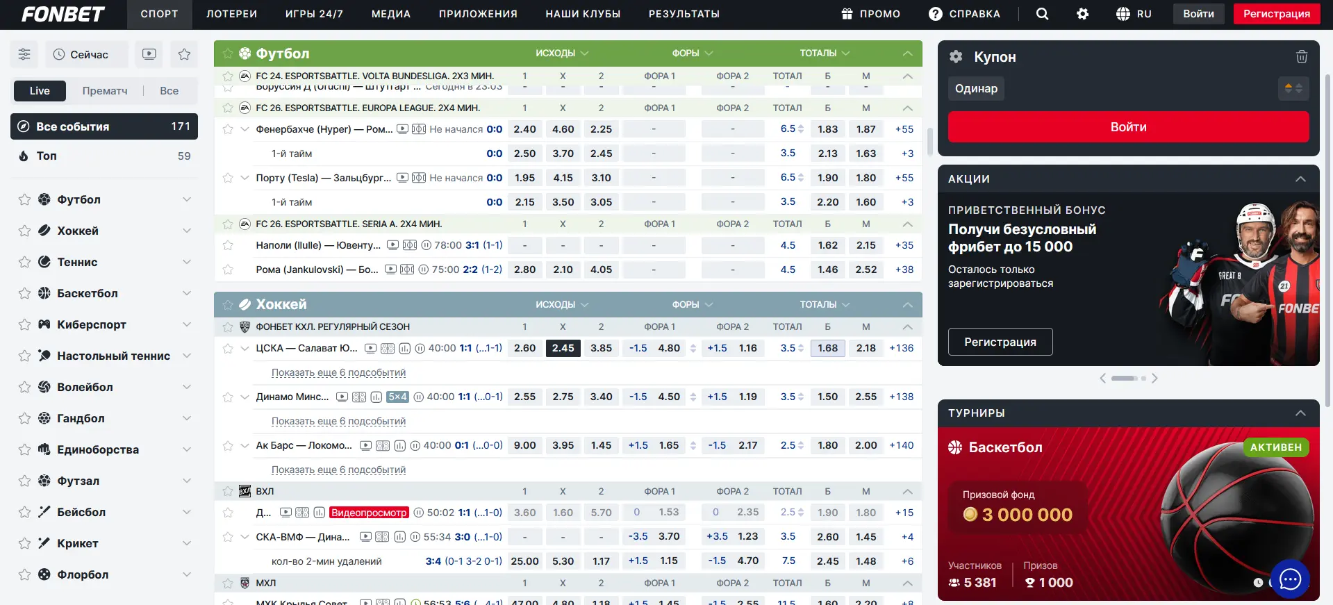Expand the Теннис sport category
1333x605 pixels.
click(186, 262)
